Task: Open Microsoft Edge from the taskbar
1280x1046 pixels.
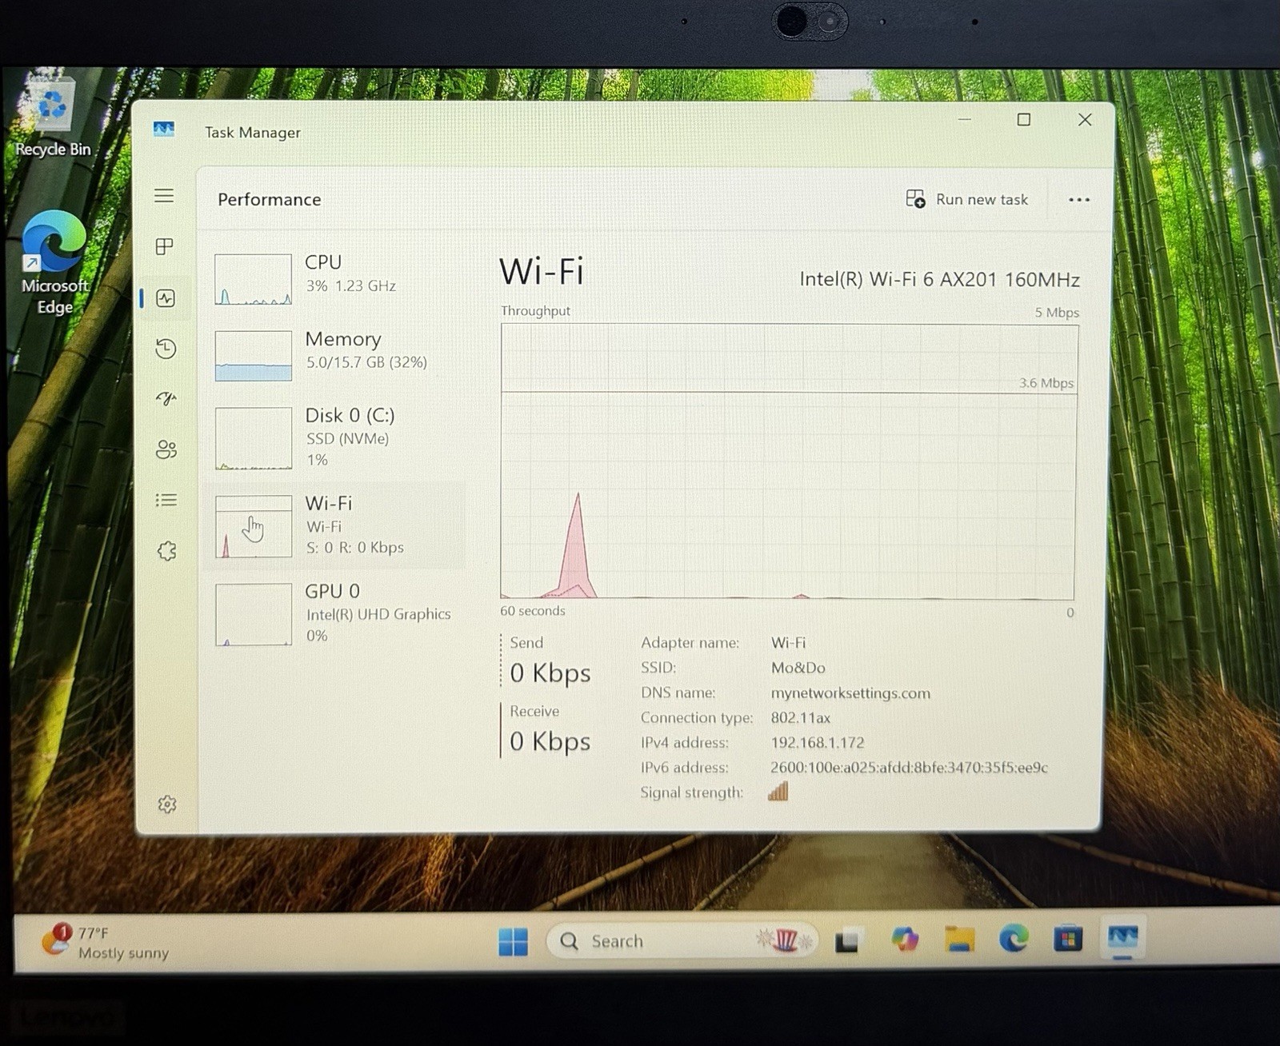Action: (1014, 938)
